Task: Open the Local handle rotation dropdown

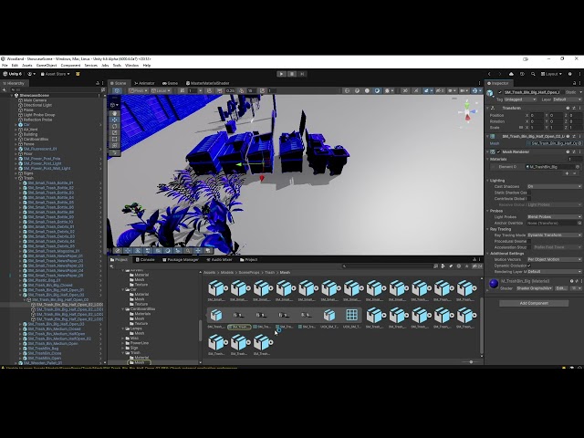Action: (161, 90)
